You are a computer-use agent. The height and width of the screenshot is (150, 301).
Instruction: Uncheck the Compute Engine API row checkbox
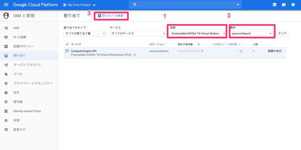click(x=67, y=51)
